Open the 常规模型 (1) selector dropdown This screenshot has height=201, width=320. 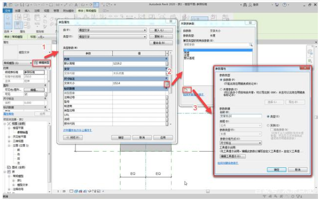coord(17,63)
